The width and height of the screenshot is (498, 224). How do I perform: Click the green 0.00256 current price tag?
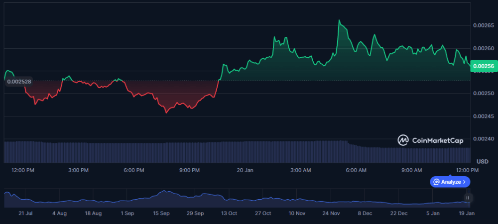(x=484, y=66)
